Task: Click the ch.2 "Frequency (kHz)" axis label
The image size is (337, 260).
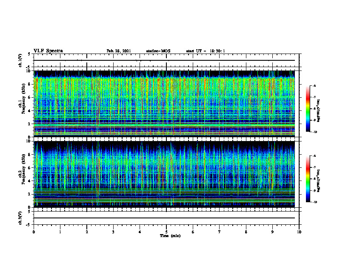Action: 24,169
